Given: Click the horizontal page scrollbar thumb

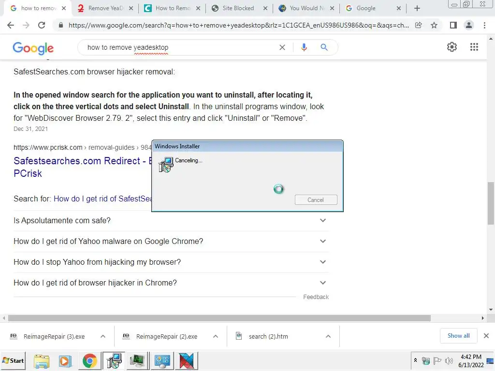Looking at the screenshot, I should pyautogui.click(x=219, y=318).
